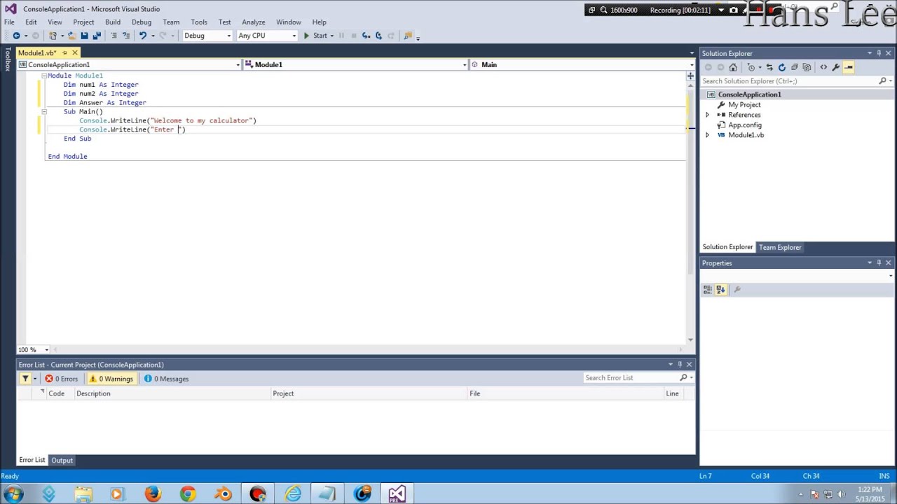Toggle Preview Selected Items highlighted icon

(849, 67)
